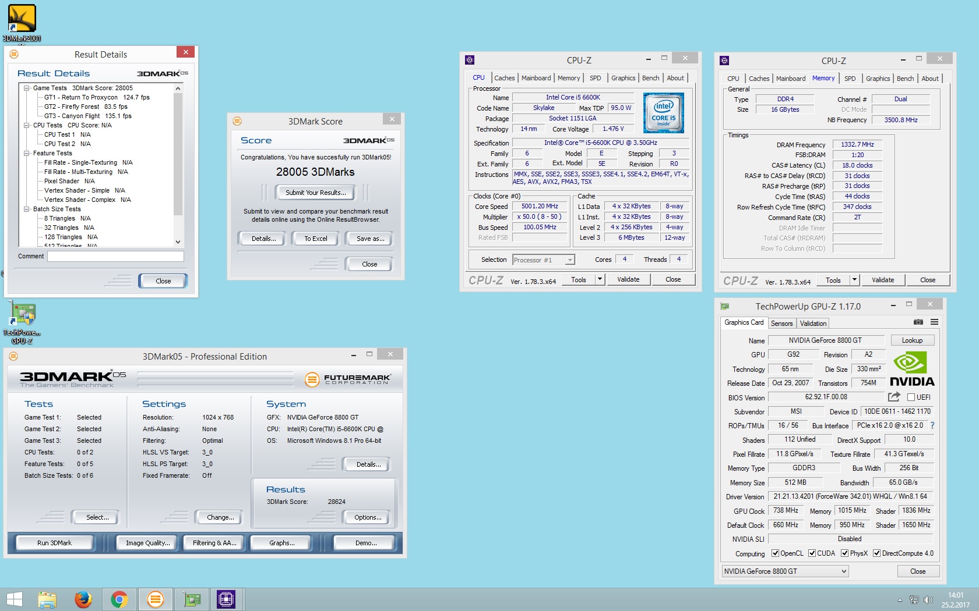This screenshot has height=611, width=979.
Task: Click 3DMark Score window title icon
Action: pyautogui.click(x=237, y=121)
